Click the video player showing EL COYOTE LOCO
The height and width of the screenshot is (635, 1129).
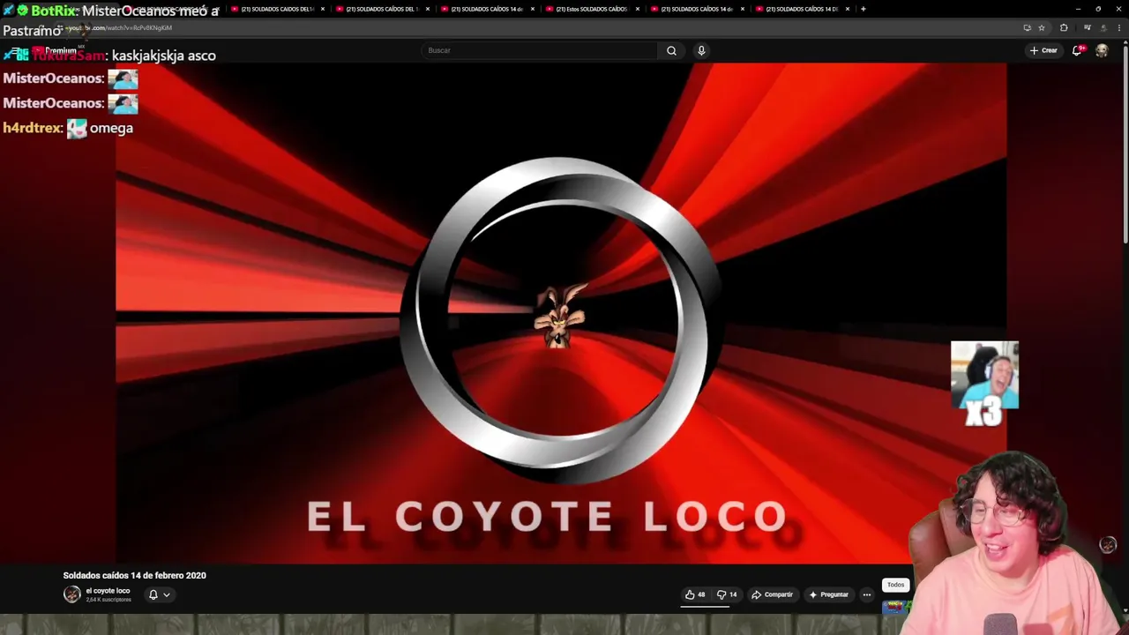click(x=561, y=313)
